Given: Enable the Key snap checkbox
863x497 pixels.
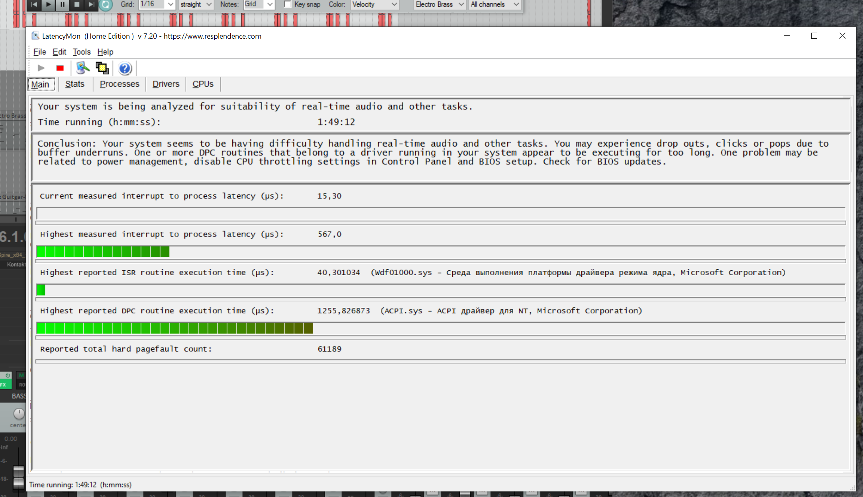Looking at the screenshot, I should point(288,4).
